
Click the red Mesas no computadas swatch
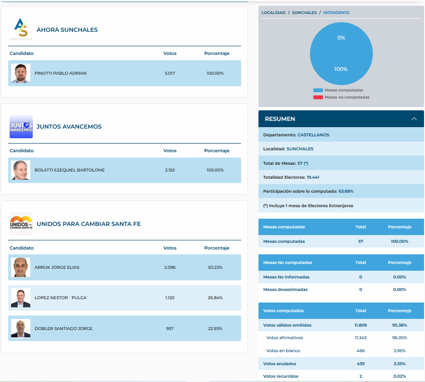tap(317, 97)
